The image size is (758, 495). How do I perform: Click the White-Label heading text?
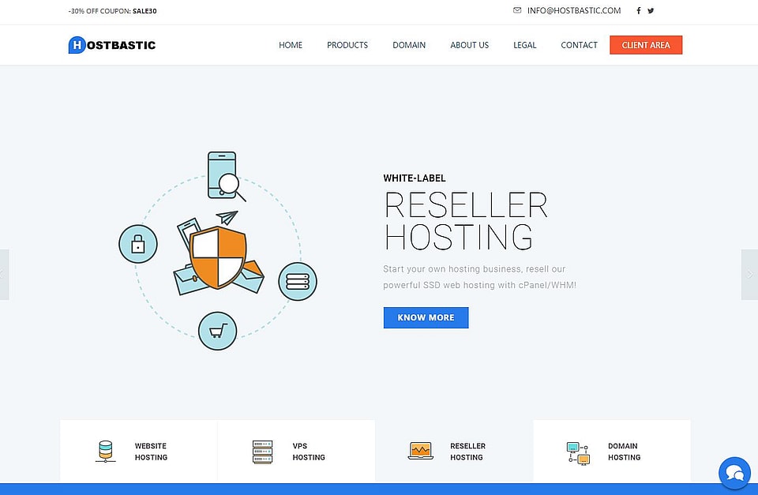[415, 178]
